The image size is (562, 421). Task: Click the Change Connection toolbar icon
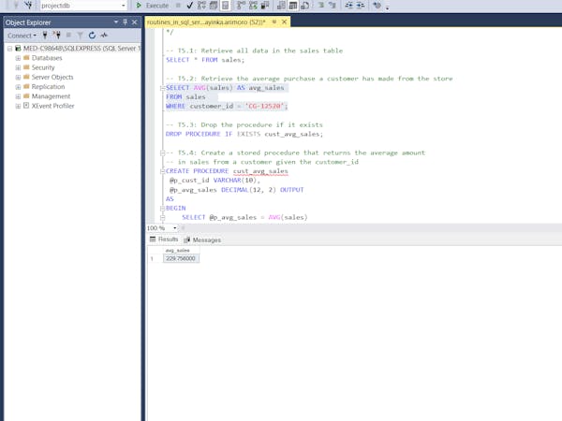point(28,5)
